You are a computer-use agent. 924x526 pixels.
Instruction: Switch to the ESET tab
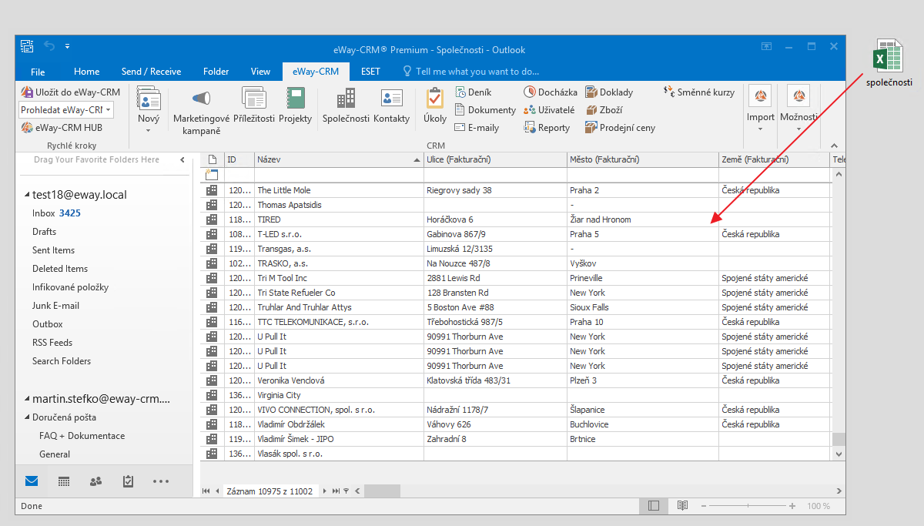(x=370, y=72)
